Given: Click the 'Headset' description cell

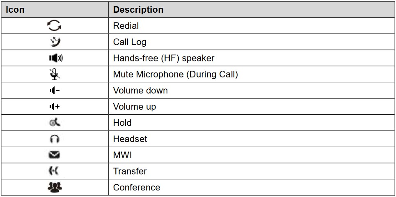Looking at the screenshot, I should click(x=130, y=139).
